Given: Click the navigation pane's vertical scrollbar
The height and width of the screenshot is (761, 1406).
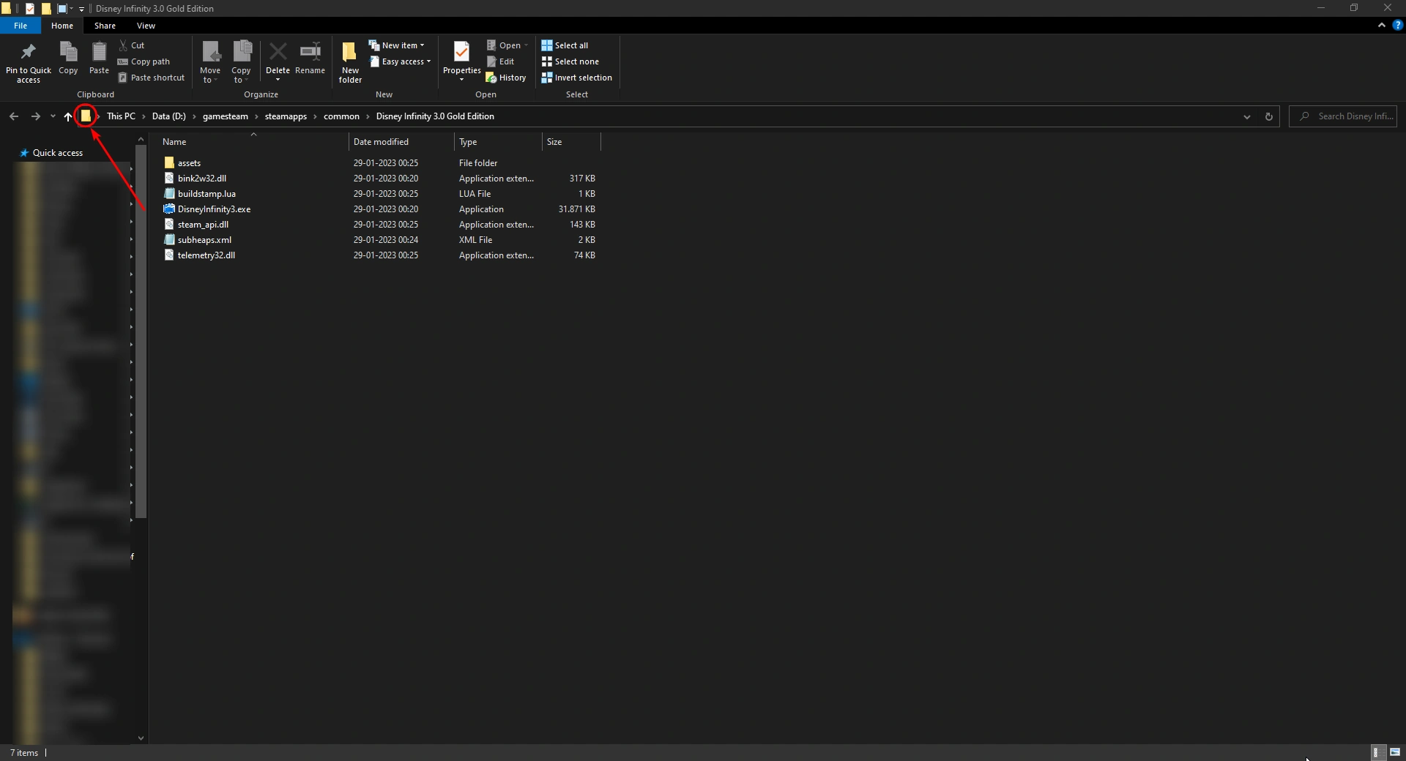Looking at the screenshot, I should click(141, 331).
